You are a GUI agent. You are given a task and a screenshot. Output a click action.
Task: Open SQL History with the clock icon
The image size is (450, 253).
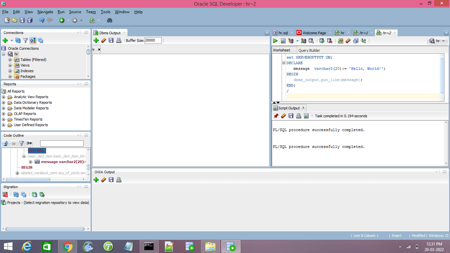(355, 41)
